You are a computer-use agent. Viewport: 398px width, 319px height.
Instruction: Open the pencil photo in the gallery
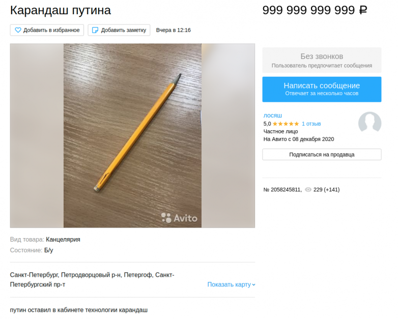[x=132, y=135]
